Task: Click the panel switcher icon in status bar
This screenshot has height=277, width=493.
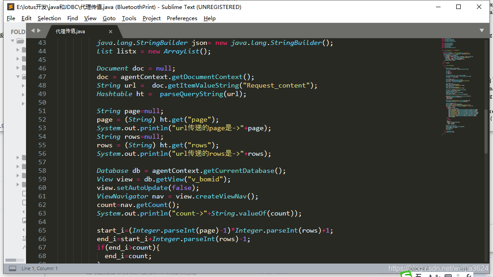Action: 13,268
